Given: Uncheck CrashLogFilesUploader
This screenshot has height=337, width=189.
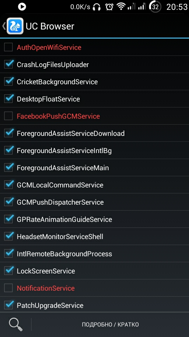Looking at the screenshot, I should [8, 65].
